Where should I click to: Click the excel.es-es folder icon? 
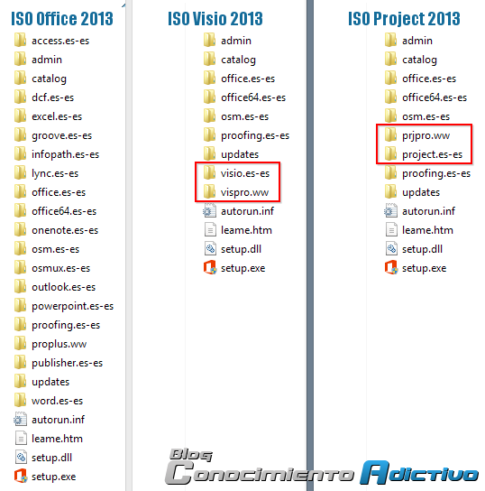[21, 116]
